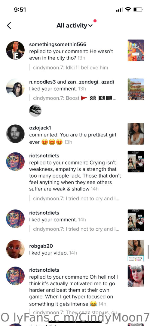Open the thumbnail beside the 'Oh hell no!' reply

[136, 276]
